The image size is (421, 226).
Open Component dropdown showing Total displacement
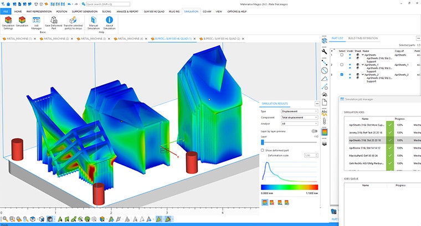tap(299, 117)
